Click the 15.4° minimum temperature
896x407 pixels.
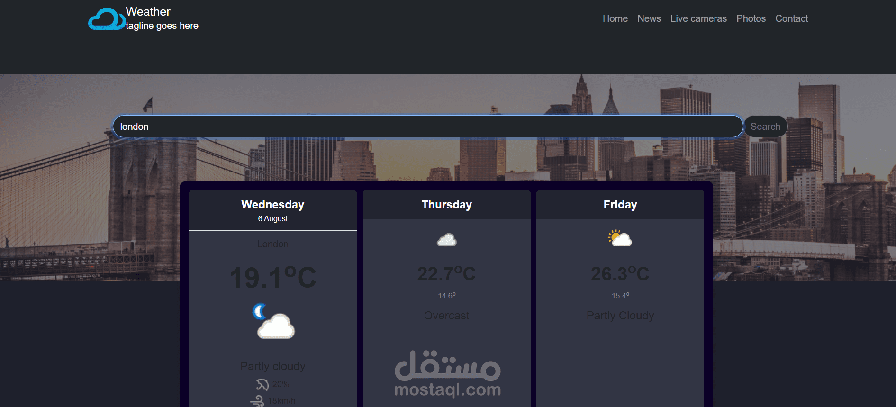[620, 296]
